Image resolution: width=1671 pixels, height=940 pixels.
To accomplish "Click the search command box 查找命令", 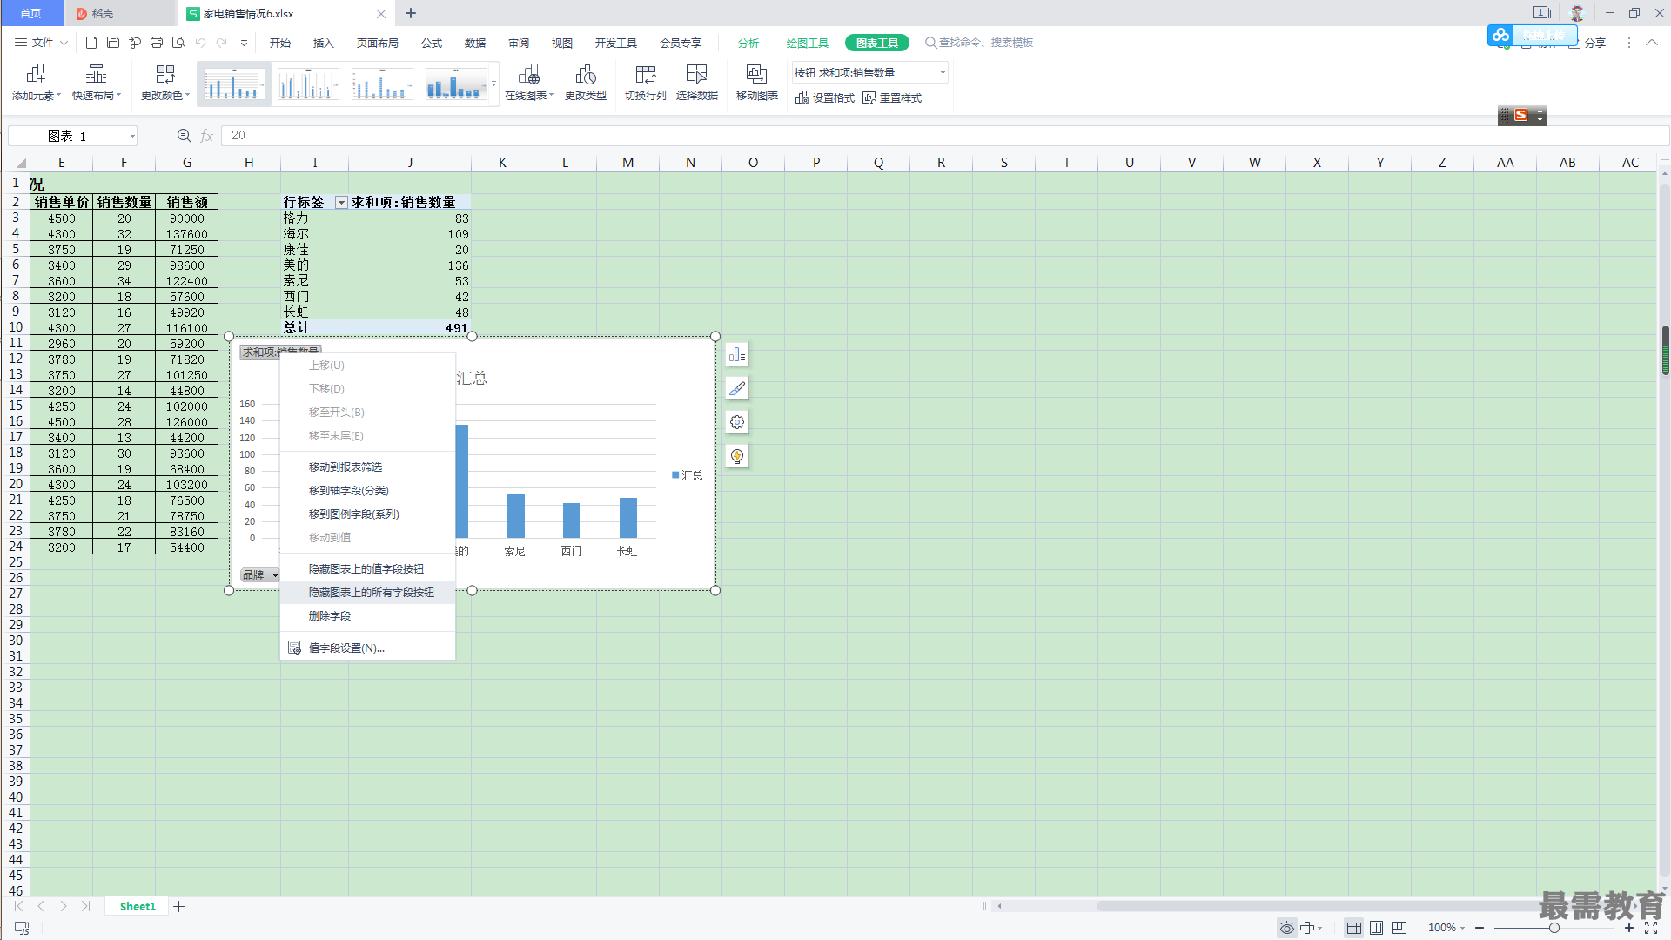I will 979,43.
